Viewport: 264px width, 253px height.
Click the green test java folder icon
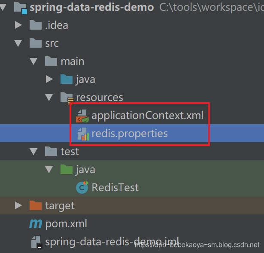coord(67,169)
